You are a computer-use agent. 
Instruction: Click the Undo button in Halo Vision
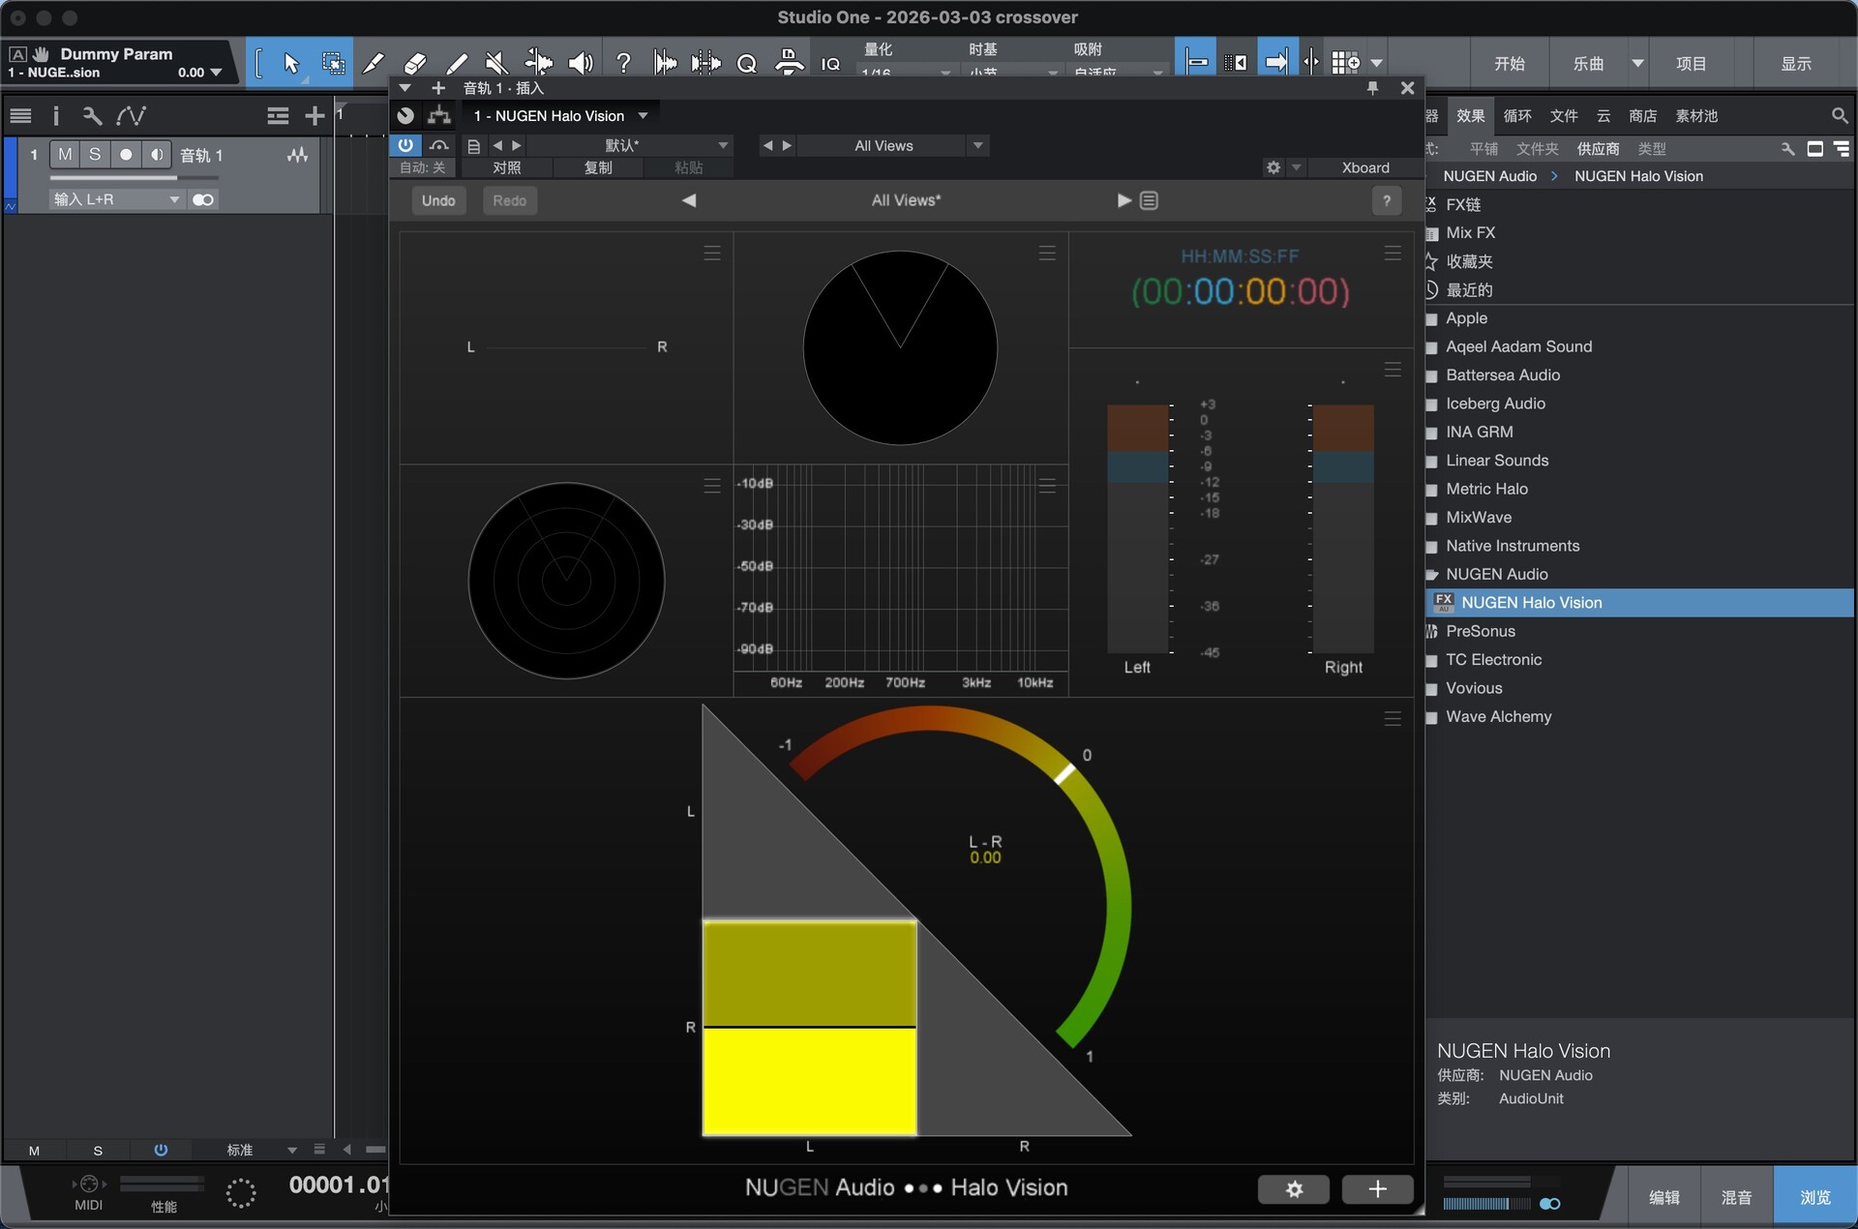point(438,200)
